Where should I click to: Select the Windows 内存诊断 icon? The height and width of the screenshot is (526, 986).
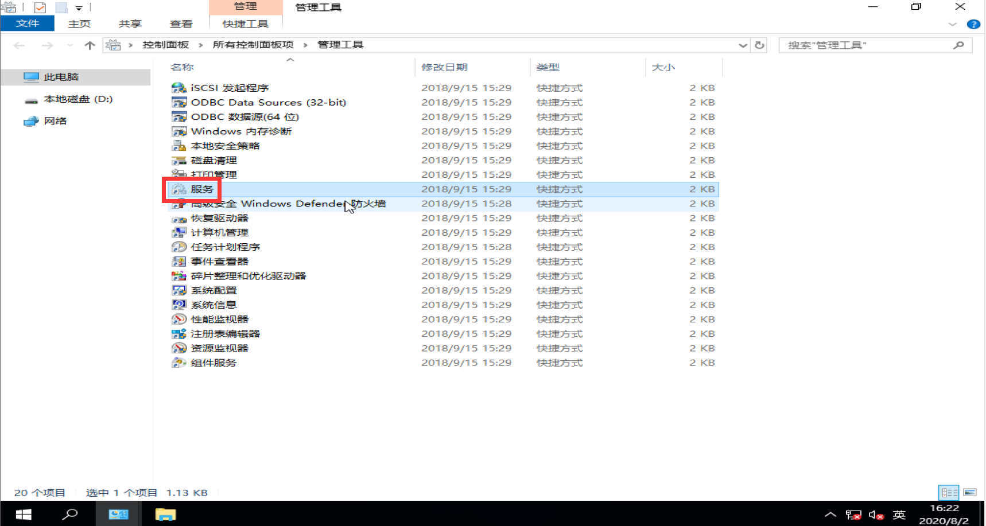coord(179,131)
